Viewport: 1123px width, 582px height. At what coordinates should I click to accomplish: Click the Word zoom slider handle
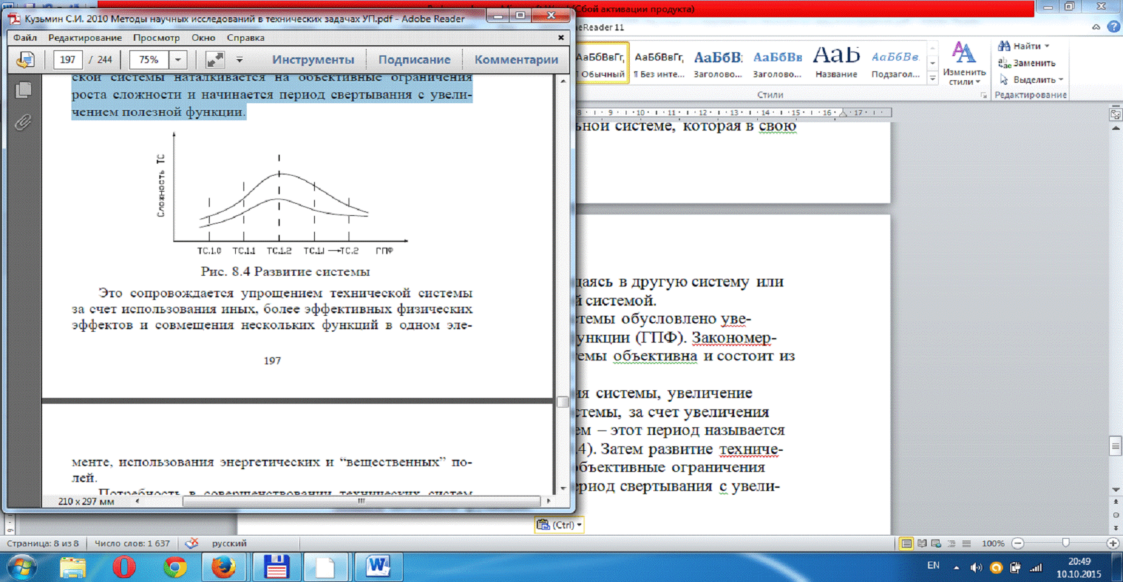1066,543
